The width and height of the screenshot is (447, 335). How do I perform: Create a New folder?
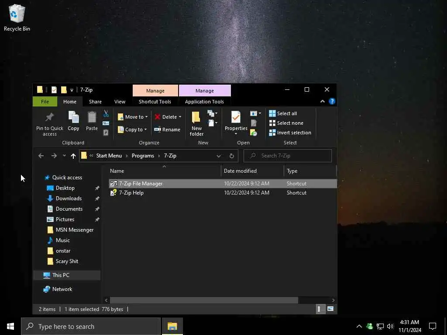click(x=196, y=123)
